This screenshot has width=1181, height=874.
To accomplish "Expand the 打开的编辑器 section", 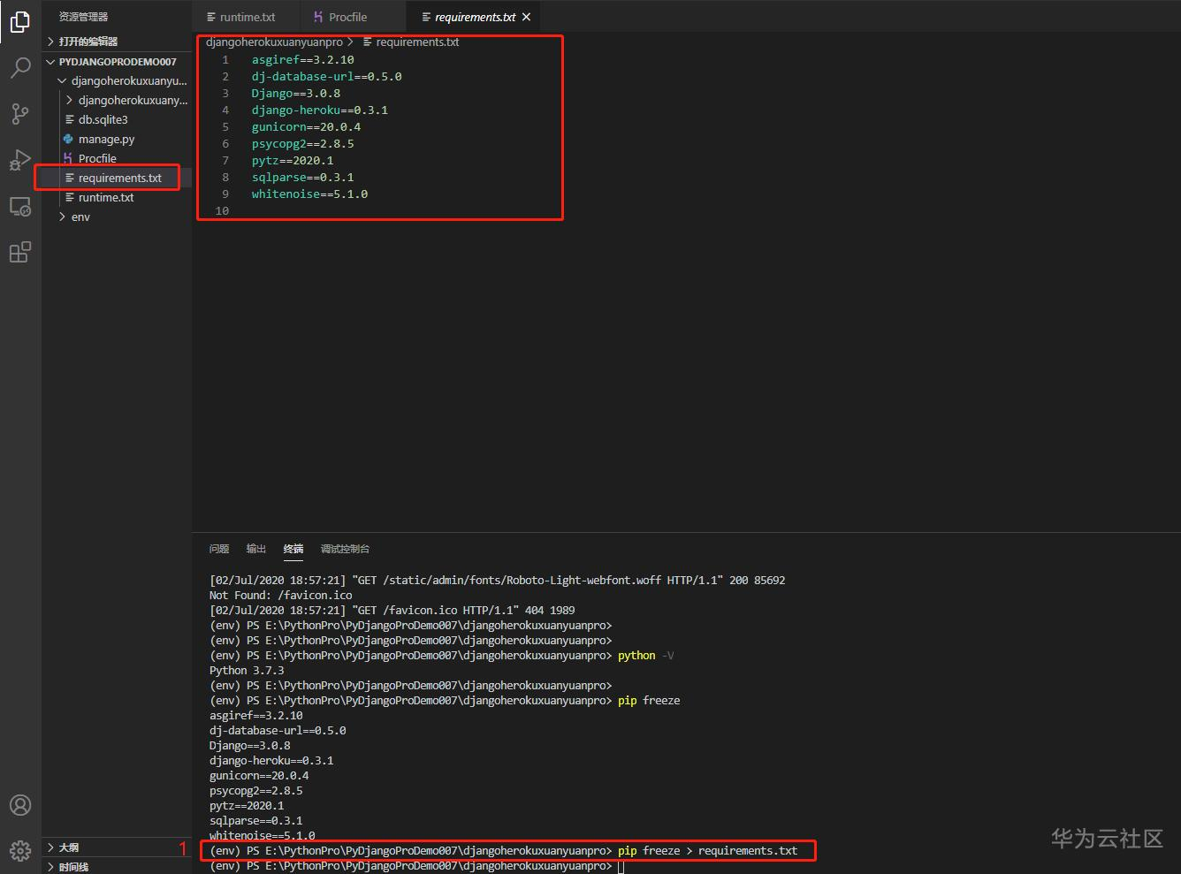I will click(x=117, y=42).
